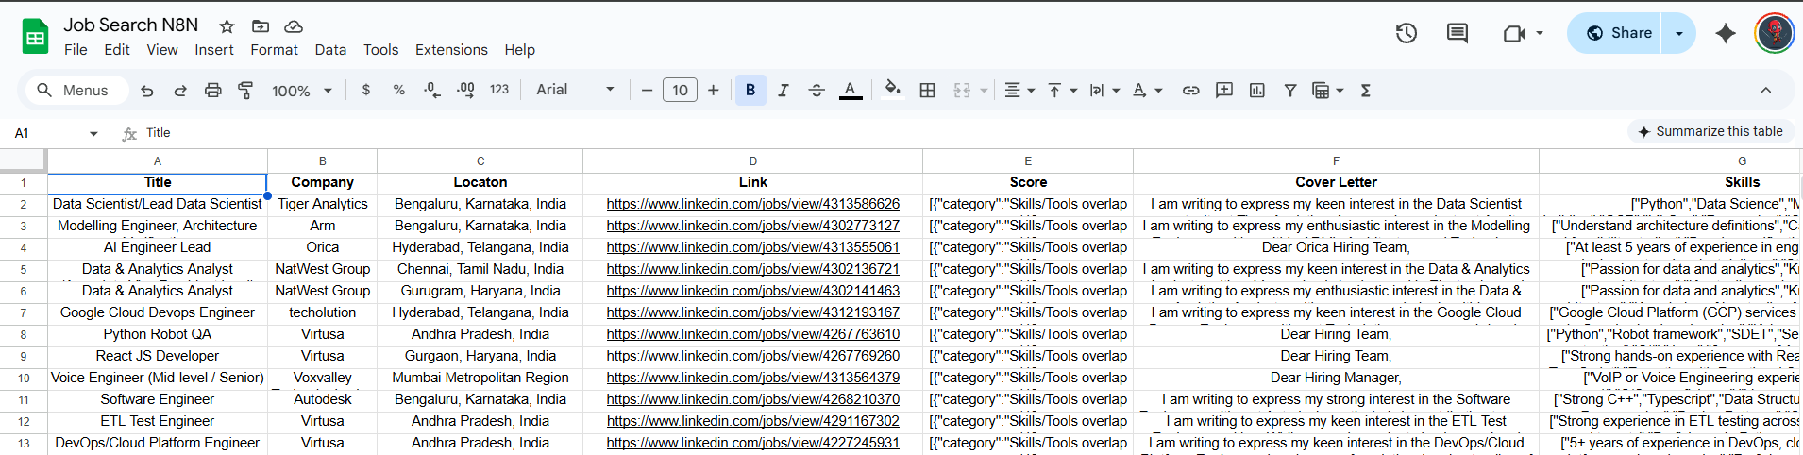
Task: Open version history clock icon
Action: coord(1407,34)
